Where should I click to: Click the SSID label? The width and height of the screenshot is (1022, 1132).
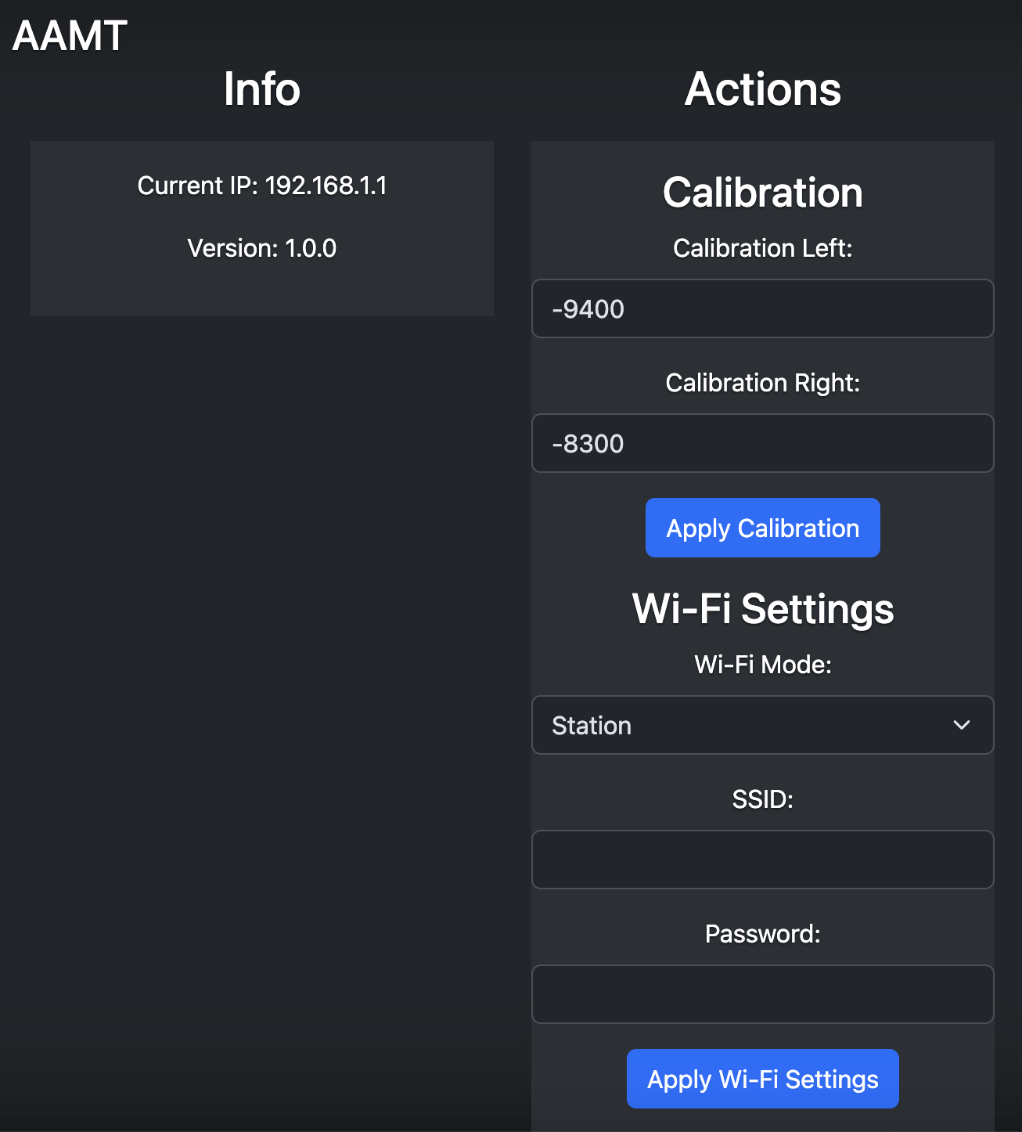pyautogui.click(x=762, y=800)
